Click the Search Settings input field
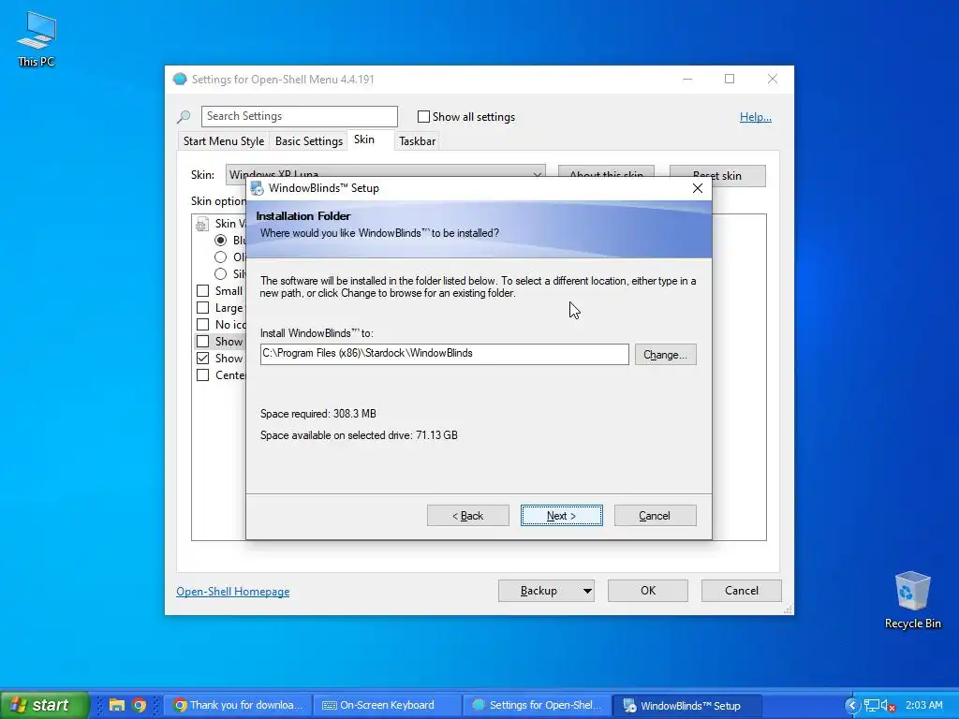 tap(299, 116)
